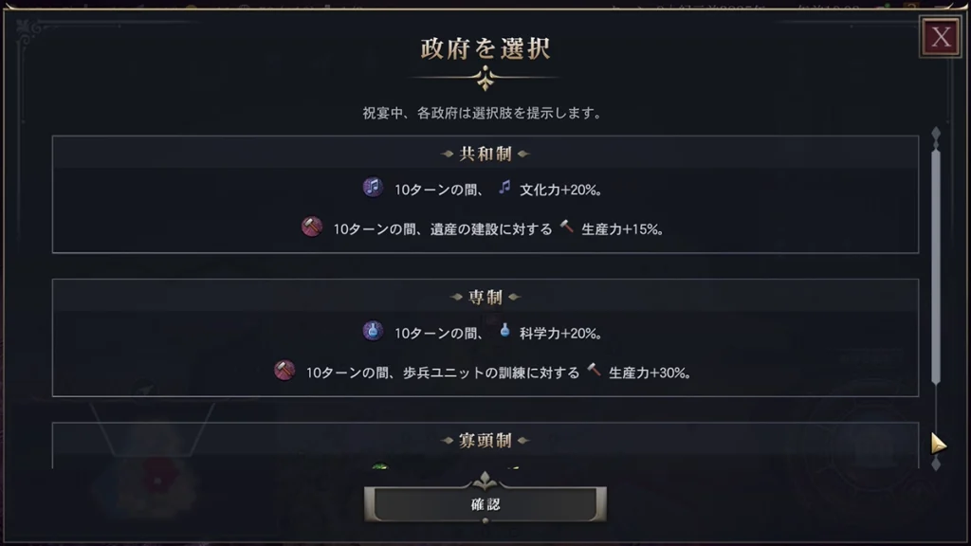The height and width of the screenshot is (546, 971).
Task: Click the round production icon under 共和制
Action: click(311, 227)
